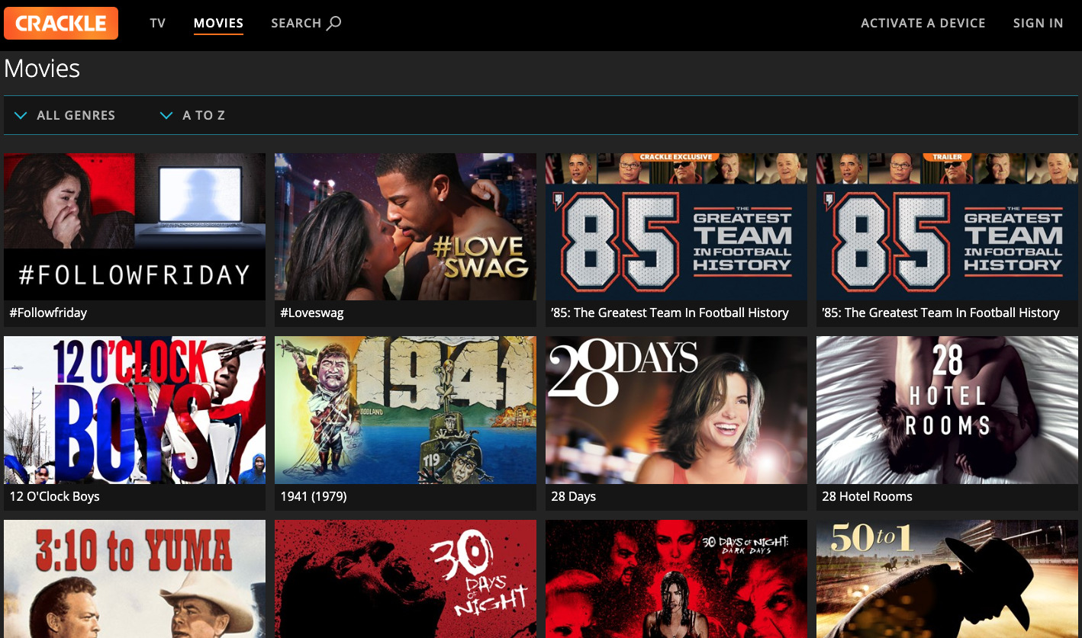Click the A to Z chevron arrow
Image resolution: width=1082 pixels, height=638 pixels.
click(x=166, y=116)
